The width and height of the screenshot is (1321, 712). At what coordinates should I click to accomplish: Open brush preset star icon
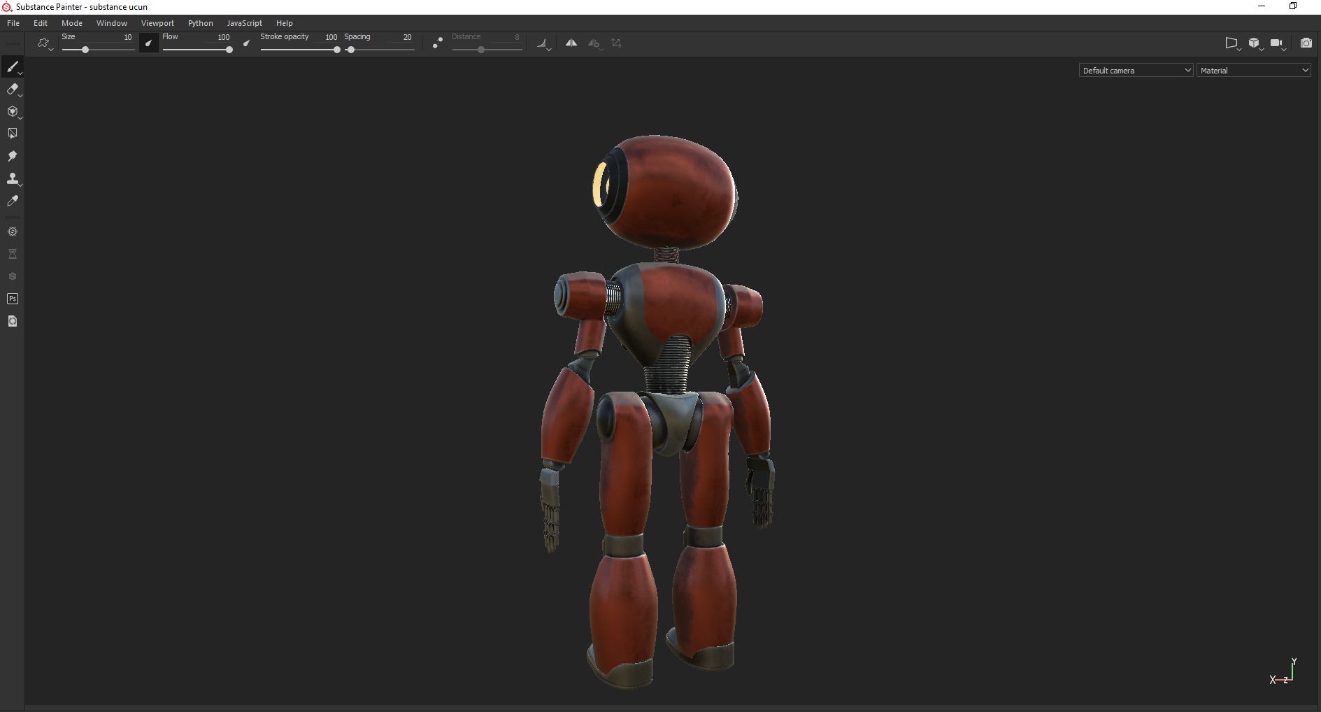click(x=43, y=43)
